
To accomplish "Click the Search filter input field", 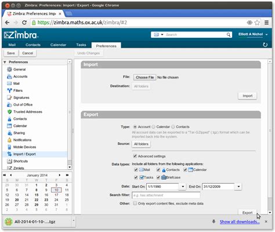I will coord(166,195).
